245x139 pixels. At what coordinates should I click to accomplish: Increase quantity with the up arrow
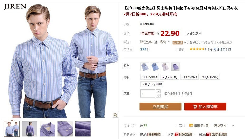[158, 92]
